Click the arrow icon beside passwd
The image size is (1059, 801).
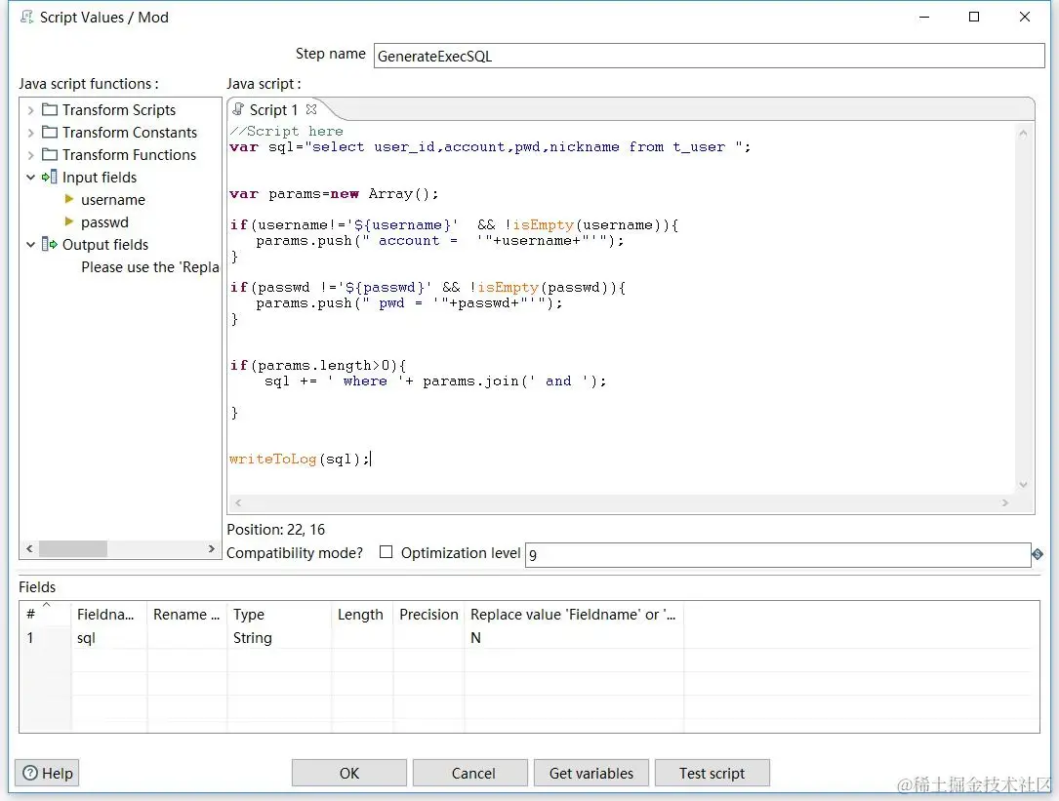coord(69,221)
